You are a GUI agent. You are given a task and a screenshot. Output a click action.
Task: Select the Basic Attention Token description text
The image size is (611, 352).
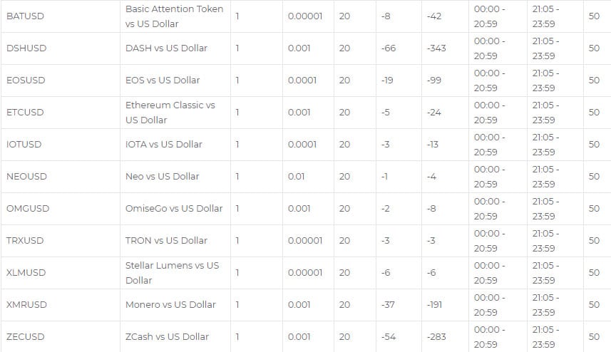tap(174, 16)
